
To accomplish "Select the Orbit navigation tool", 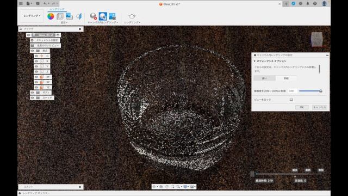I will (x=154, y=187).
